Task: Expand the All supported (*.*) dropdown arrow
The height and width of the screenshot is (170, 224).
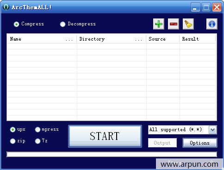Action: [213, 130]
